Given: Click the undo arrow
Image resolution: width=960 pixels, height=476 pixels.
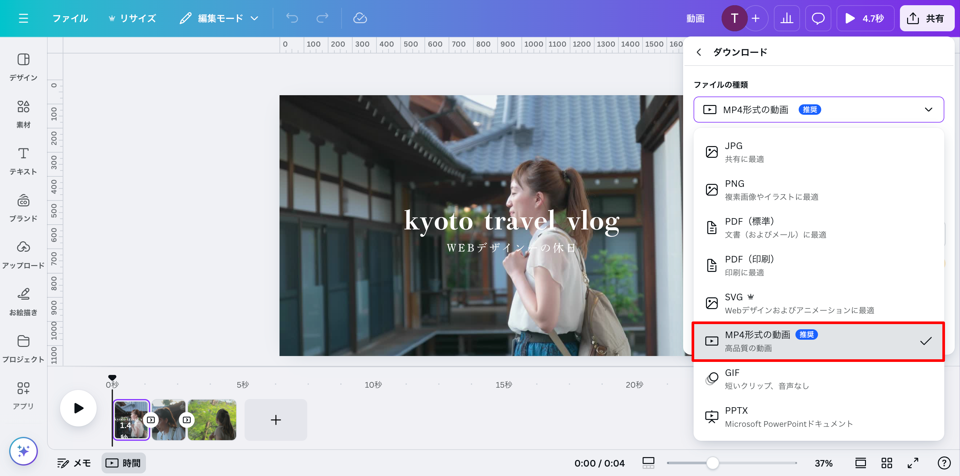Looking at the screenshot, I should point(292,18).
